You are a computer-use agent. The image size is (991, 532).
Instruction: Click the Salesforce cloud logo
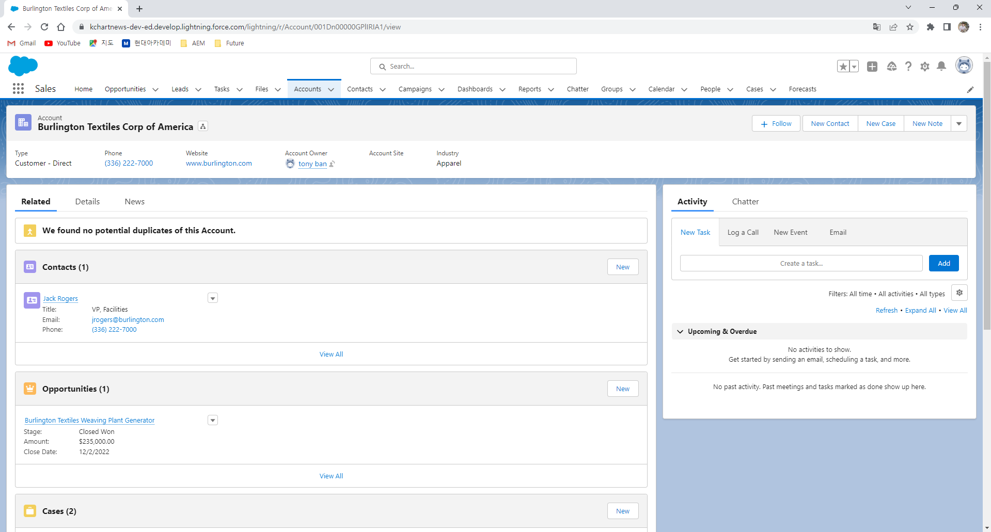tap(23, 66)
